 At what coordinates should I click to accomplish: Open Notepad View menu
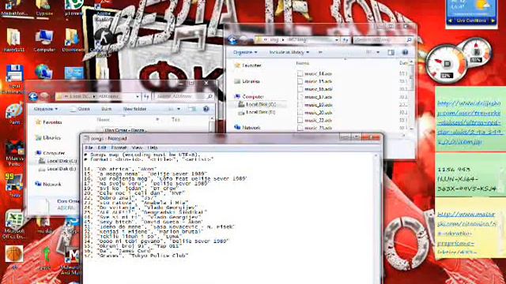point(137,148)
